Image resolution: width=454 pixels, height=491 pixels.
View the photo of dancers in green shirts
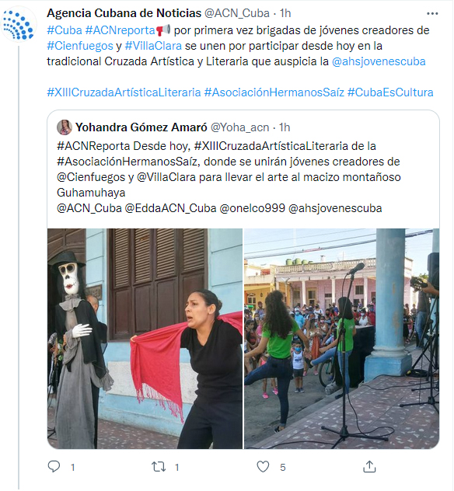[x=341, y=339]
